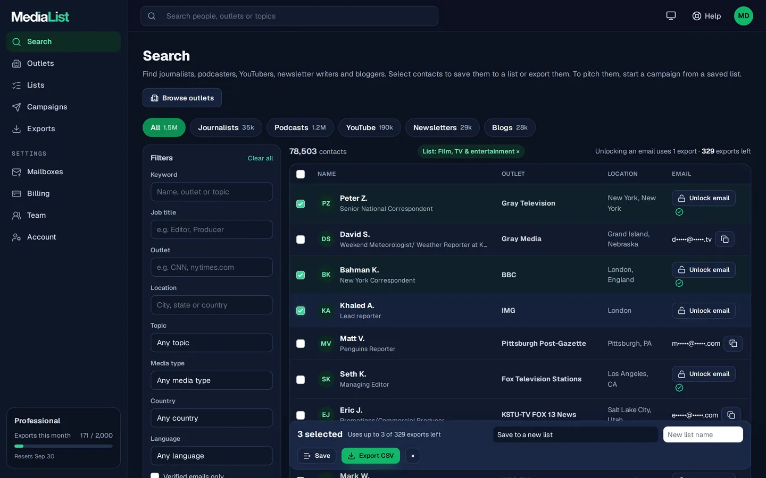The image size is (766, 478).
Task: Uncheck Bahman K.'s row checkbox
Action: (x=301, y=275)
